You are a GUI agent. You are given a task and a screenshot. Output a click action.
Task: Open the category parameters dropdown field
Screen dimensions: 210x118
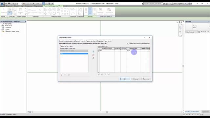point(74,51)
